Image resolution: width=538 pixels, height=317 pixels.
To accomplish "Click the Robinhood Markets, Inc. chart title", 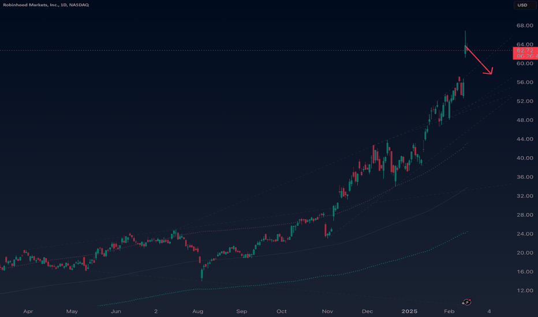I will click(x=46, y=5).
